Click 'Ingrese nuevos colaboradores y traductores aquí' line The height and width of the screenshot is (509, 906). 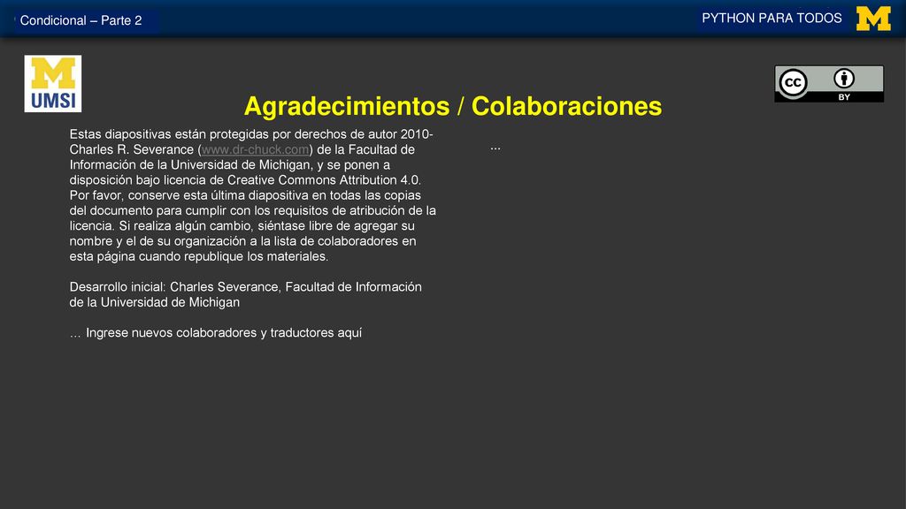[x=216, y=333]
